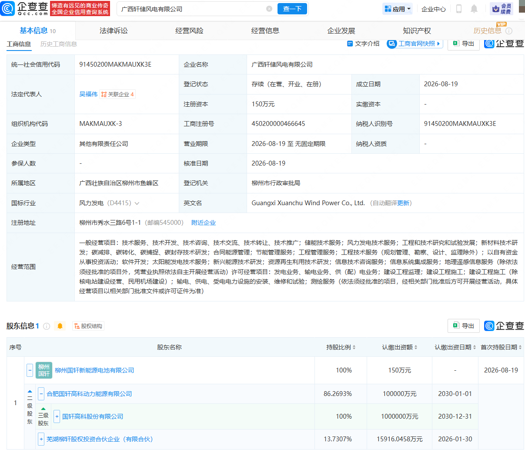Open 文字介绍 text description
This screenshot has width=525, height=450.
363,44
